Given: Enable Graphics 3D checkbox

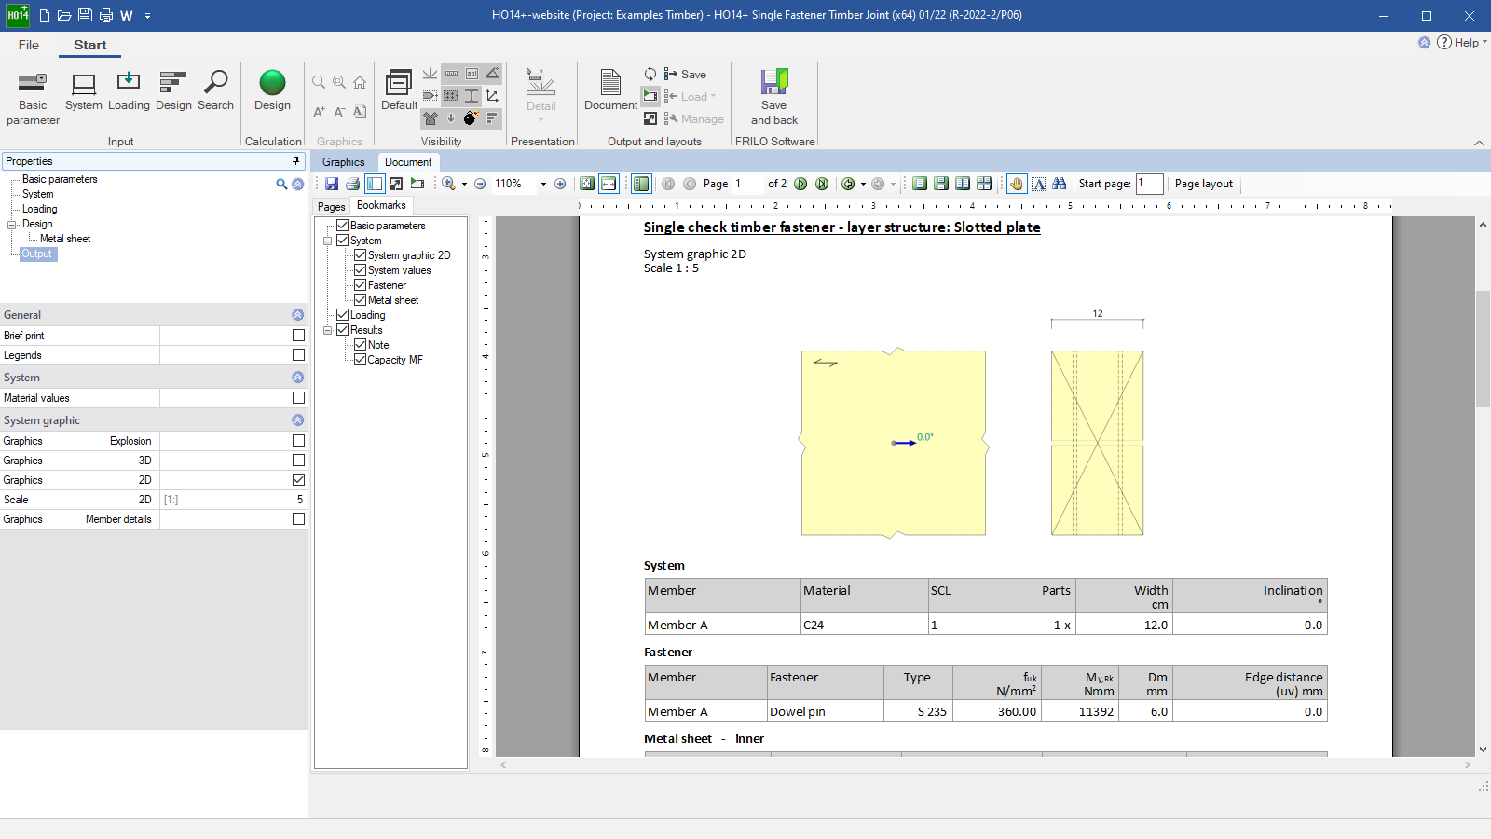Looking at the screenshot, I should pos(298,461).
